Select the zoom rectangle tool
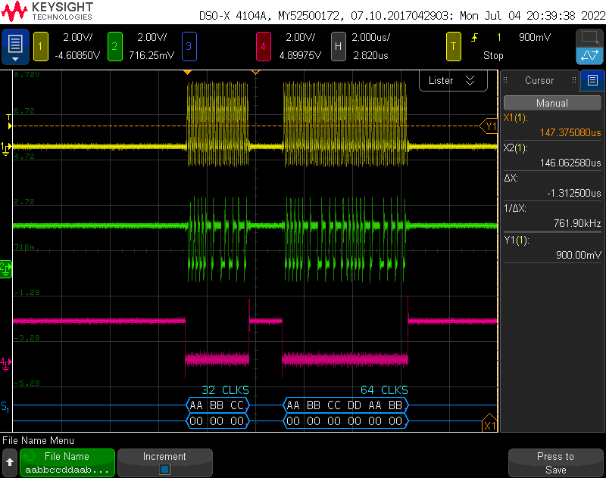Image resolution: width=606 pixels, height=478 pixels. point(589,38)
